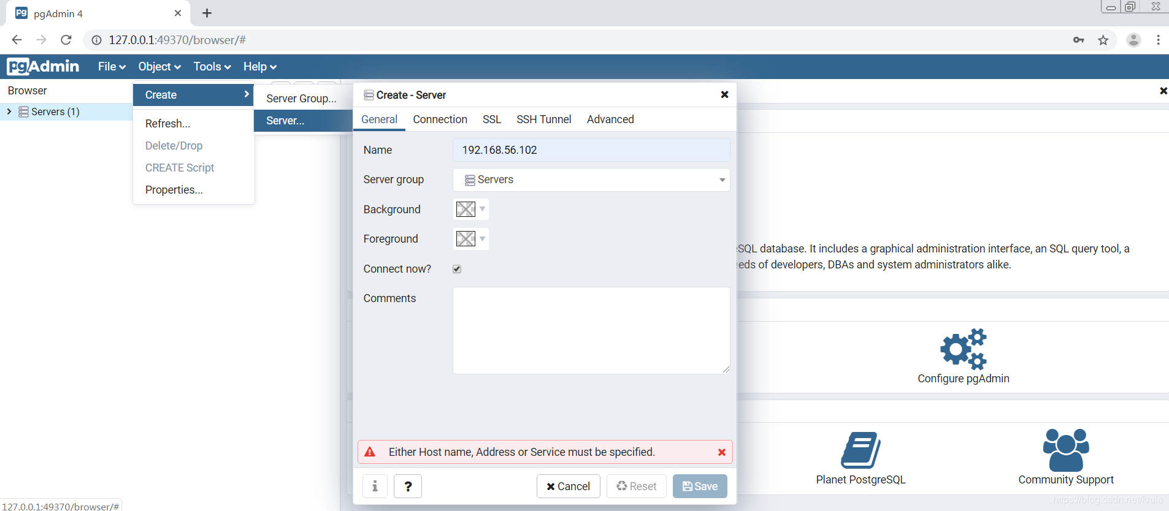This screenshot has width=1169, height=511.
Task: Open Community Support people icon
Action: coord(1066,450)
